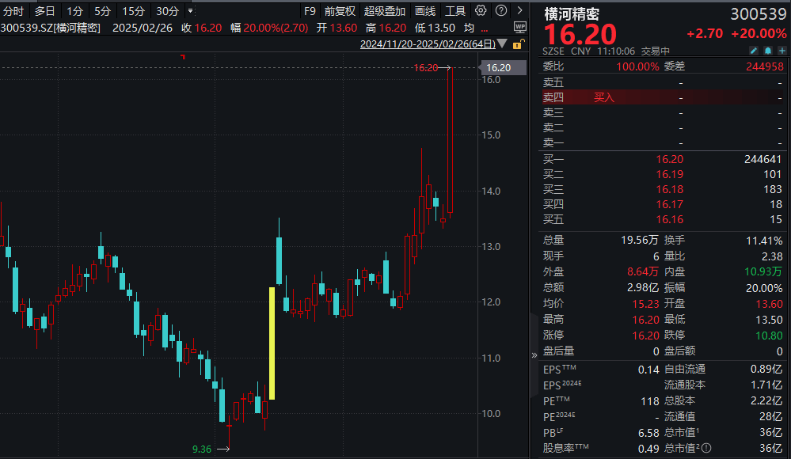Collapse side panel with double-arrow icon
The height and width of the screenshot is (459, 791).
tap(534, 355)
